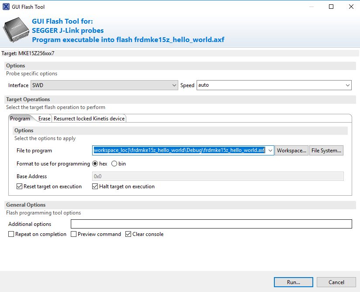Minimize the GUI Flash Tool window

311,7
